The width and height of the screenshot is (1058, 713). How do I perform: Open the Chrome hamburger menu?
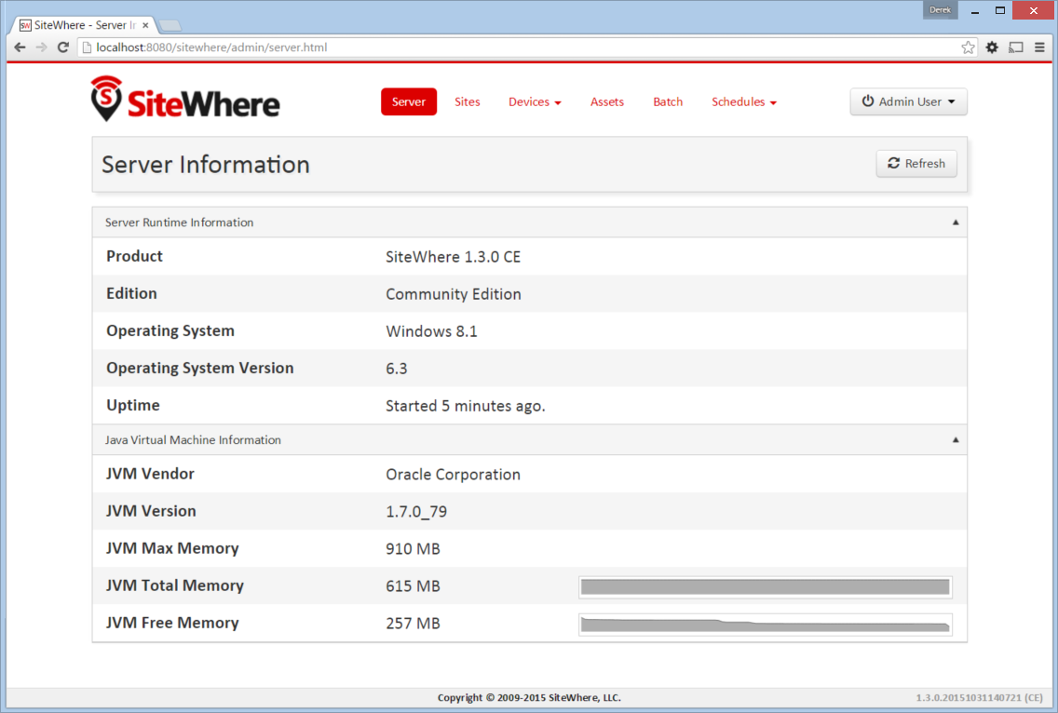(x=1039, y=47)
